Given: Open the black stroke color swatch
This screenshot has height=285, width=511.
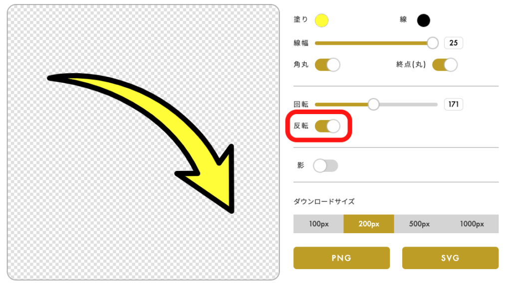Looking at the screenshot, I should (423, 20).
